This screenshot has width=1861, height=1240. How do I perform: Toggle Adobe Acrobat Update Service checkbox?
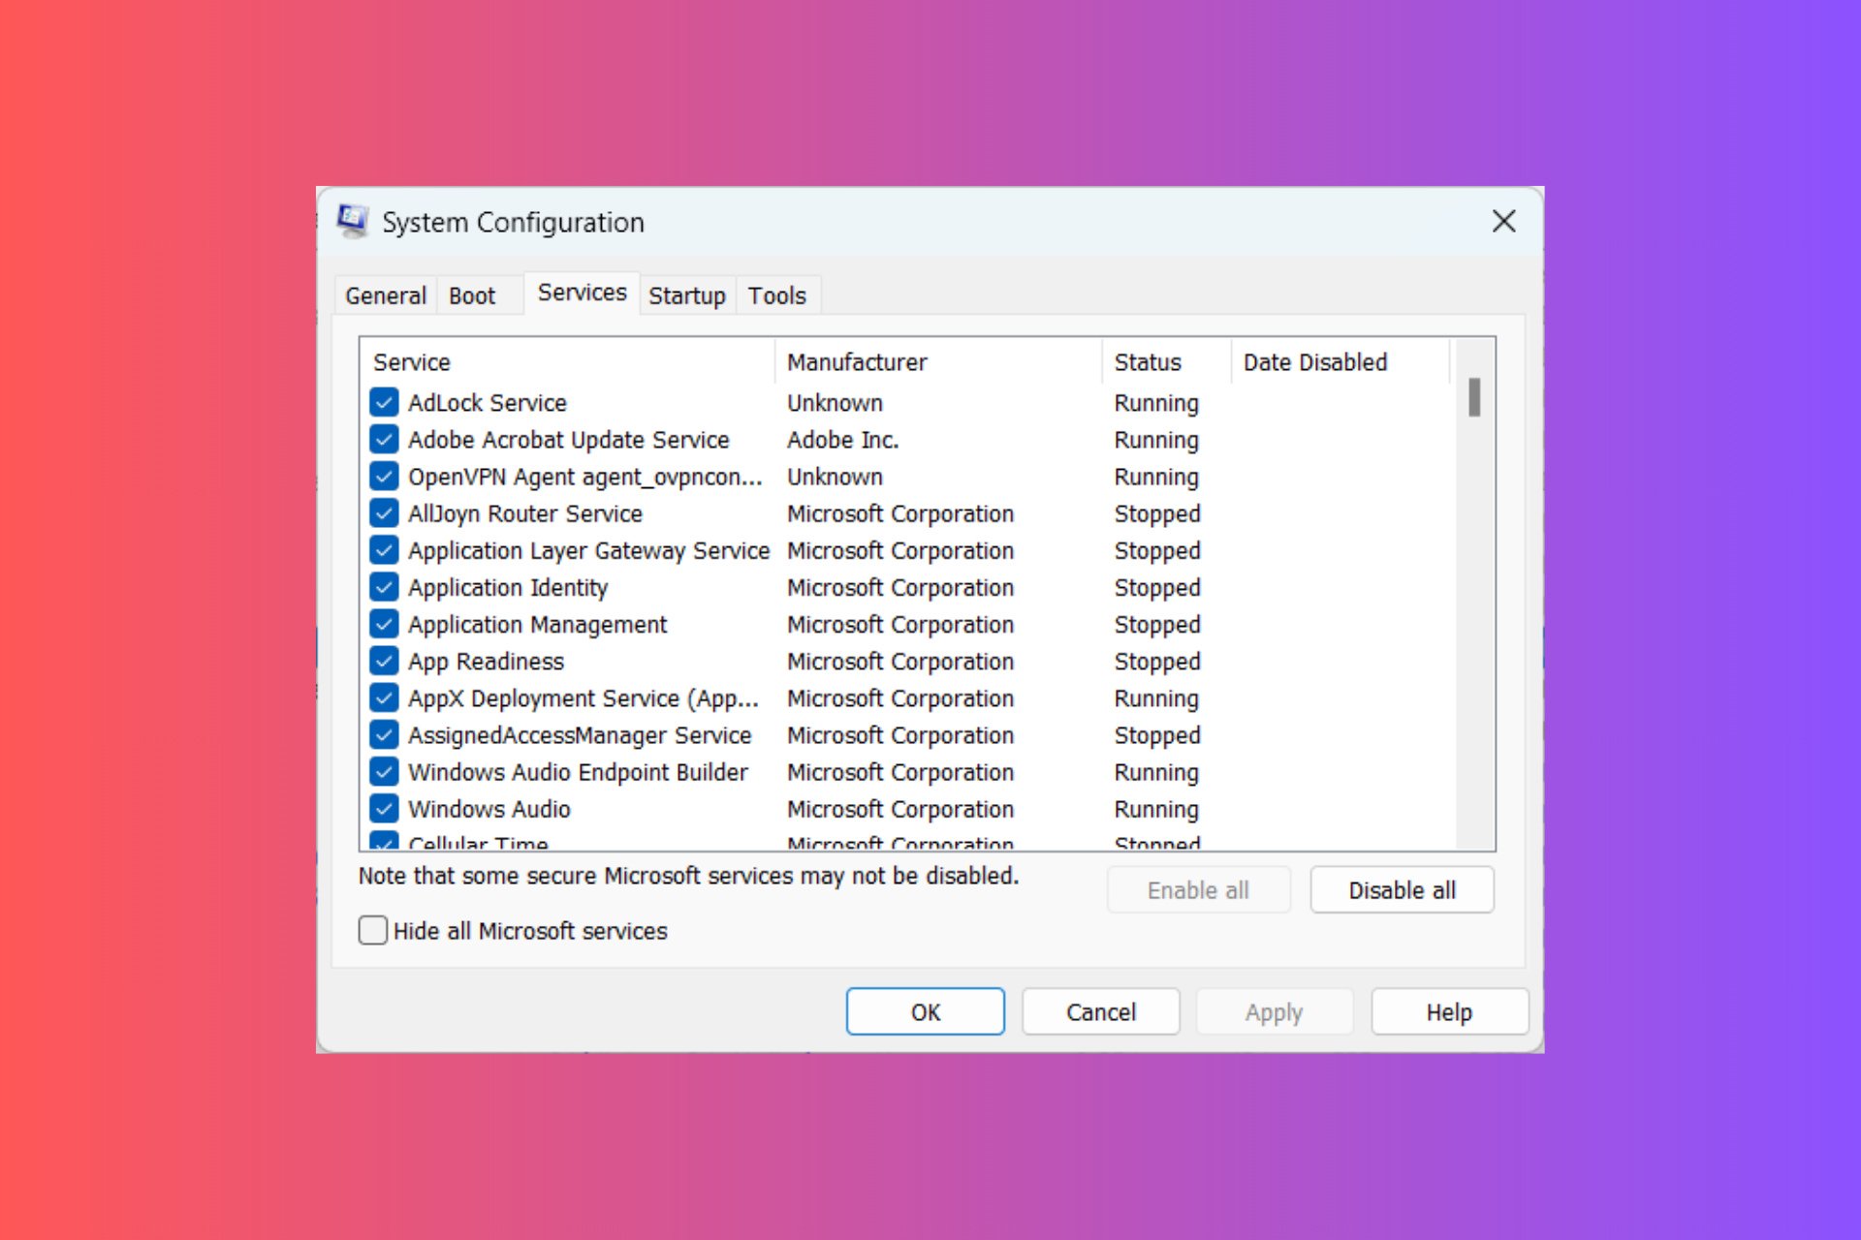tap(384, 439)
